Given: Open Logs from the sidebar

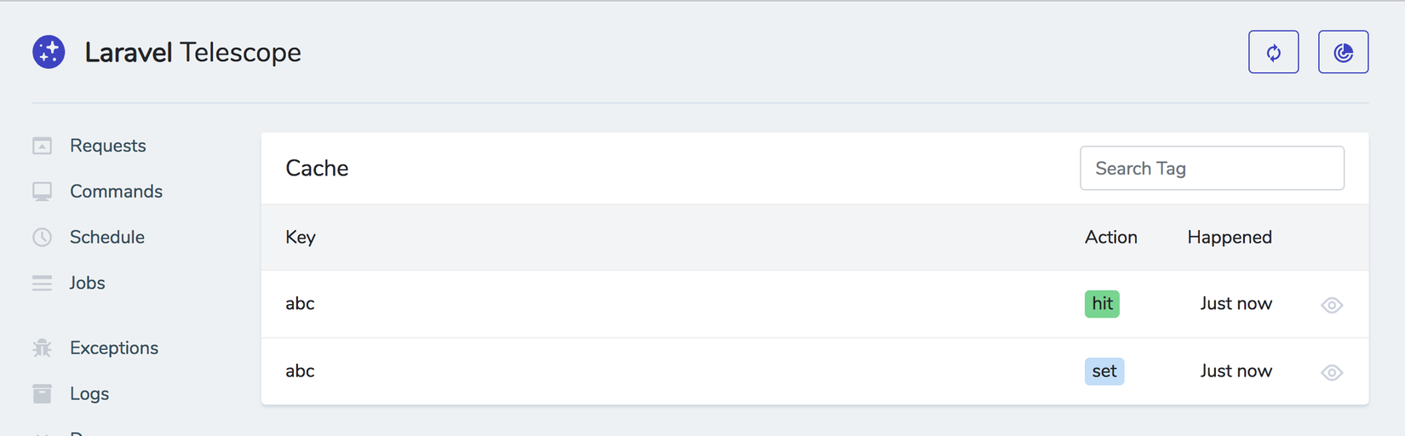Looking at the screenshot, I should (x=89, y=393).
